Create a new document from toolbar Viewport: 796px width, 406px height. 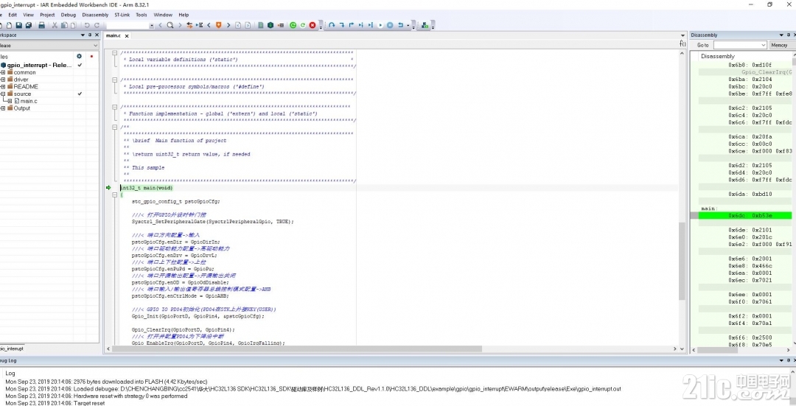1,25
